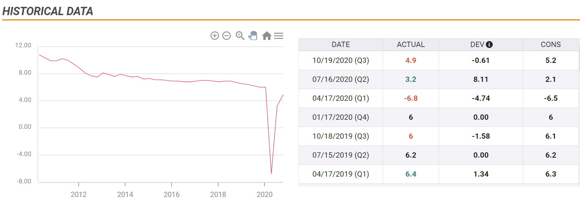Reset chart zoom with home icon
Image resolution: width=580 pixels, height=205 pixels.
267,36
